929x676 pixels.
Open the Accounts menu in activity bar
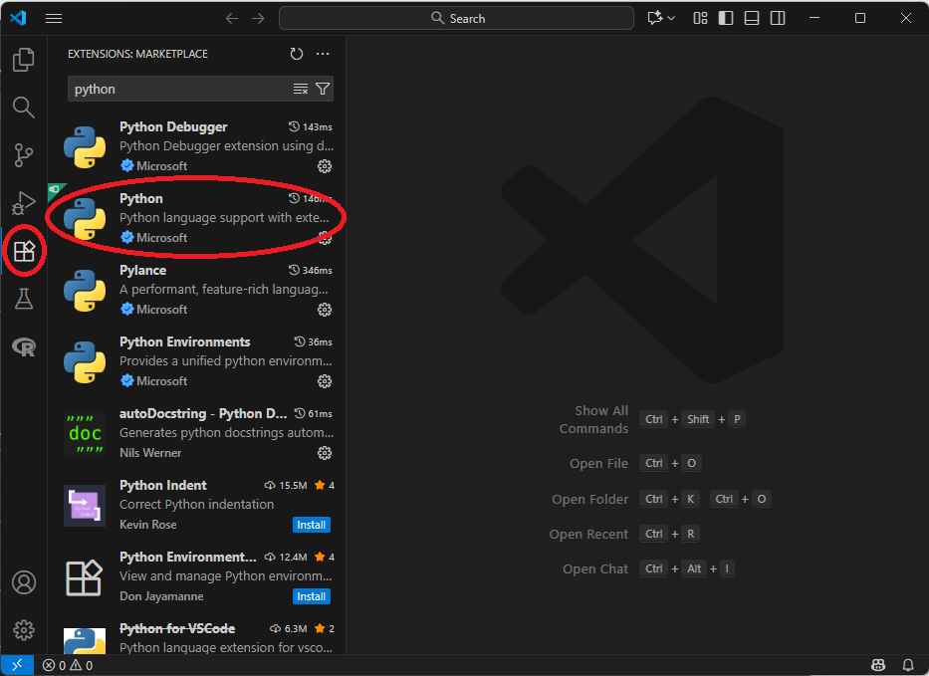(x=23, y=582)
